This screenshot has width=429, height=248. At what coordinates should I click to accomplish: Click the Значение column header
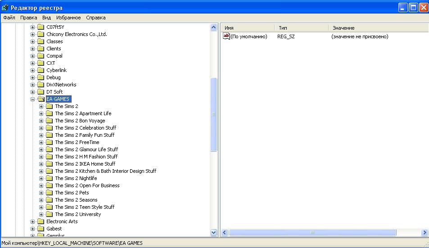378,28
